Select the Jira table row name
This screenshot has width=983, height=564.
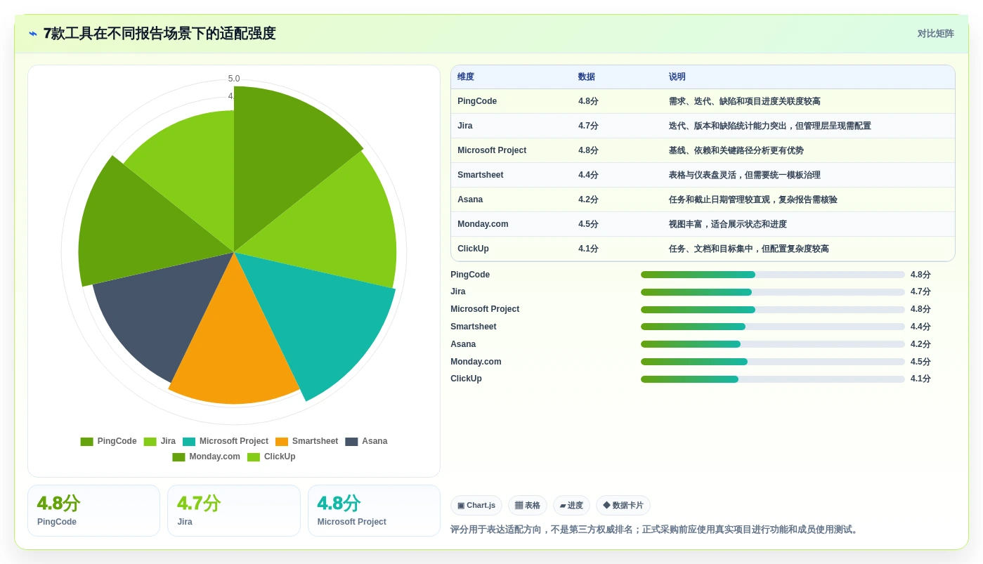pos(465,126)
